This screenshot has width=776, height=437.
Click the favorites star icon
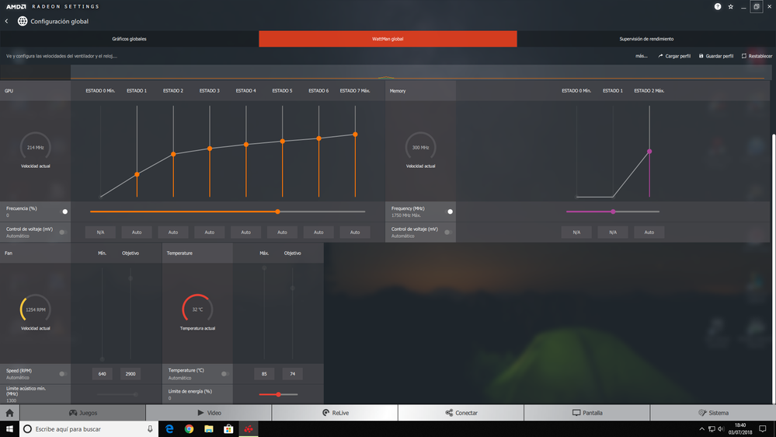pos(730,6)
